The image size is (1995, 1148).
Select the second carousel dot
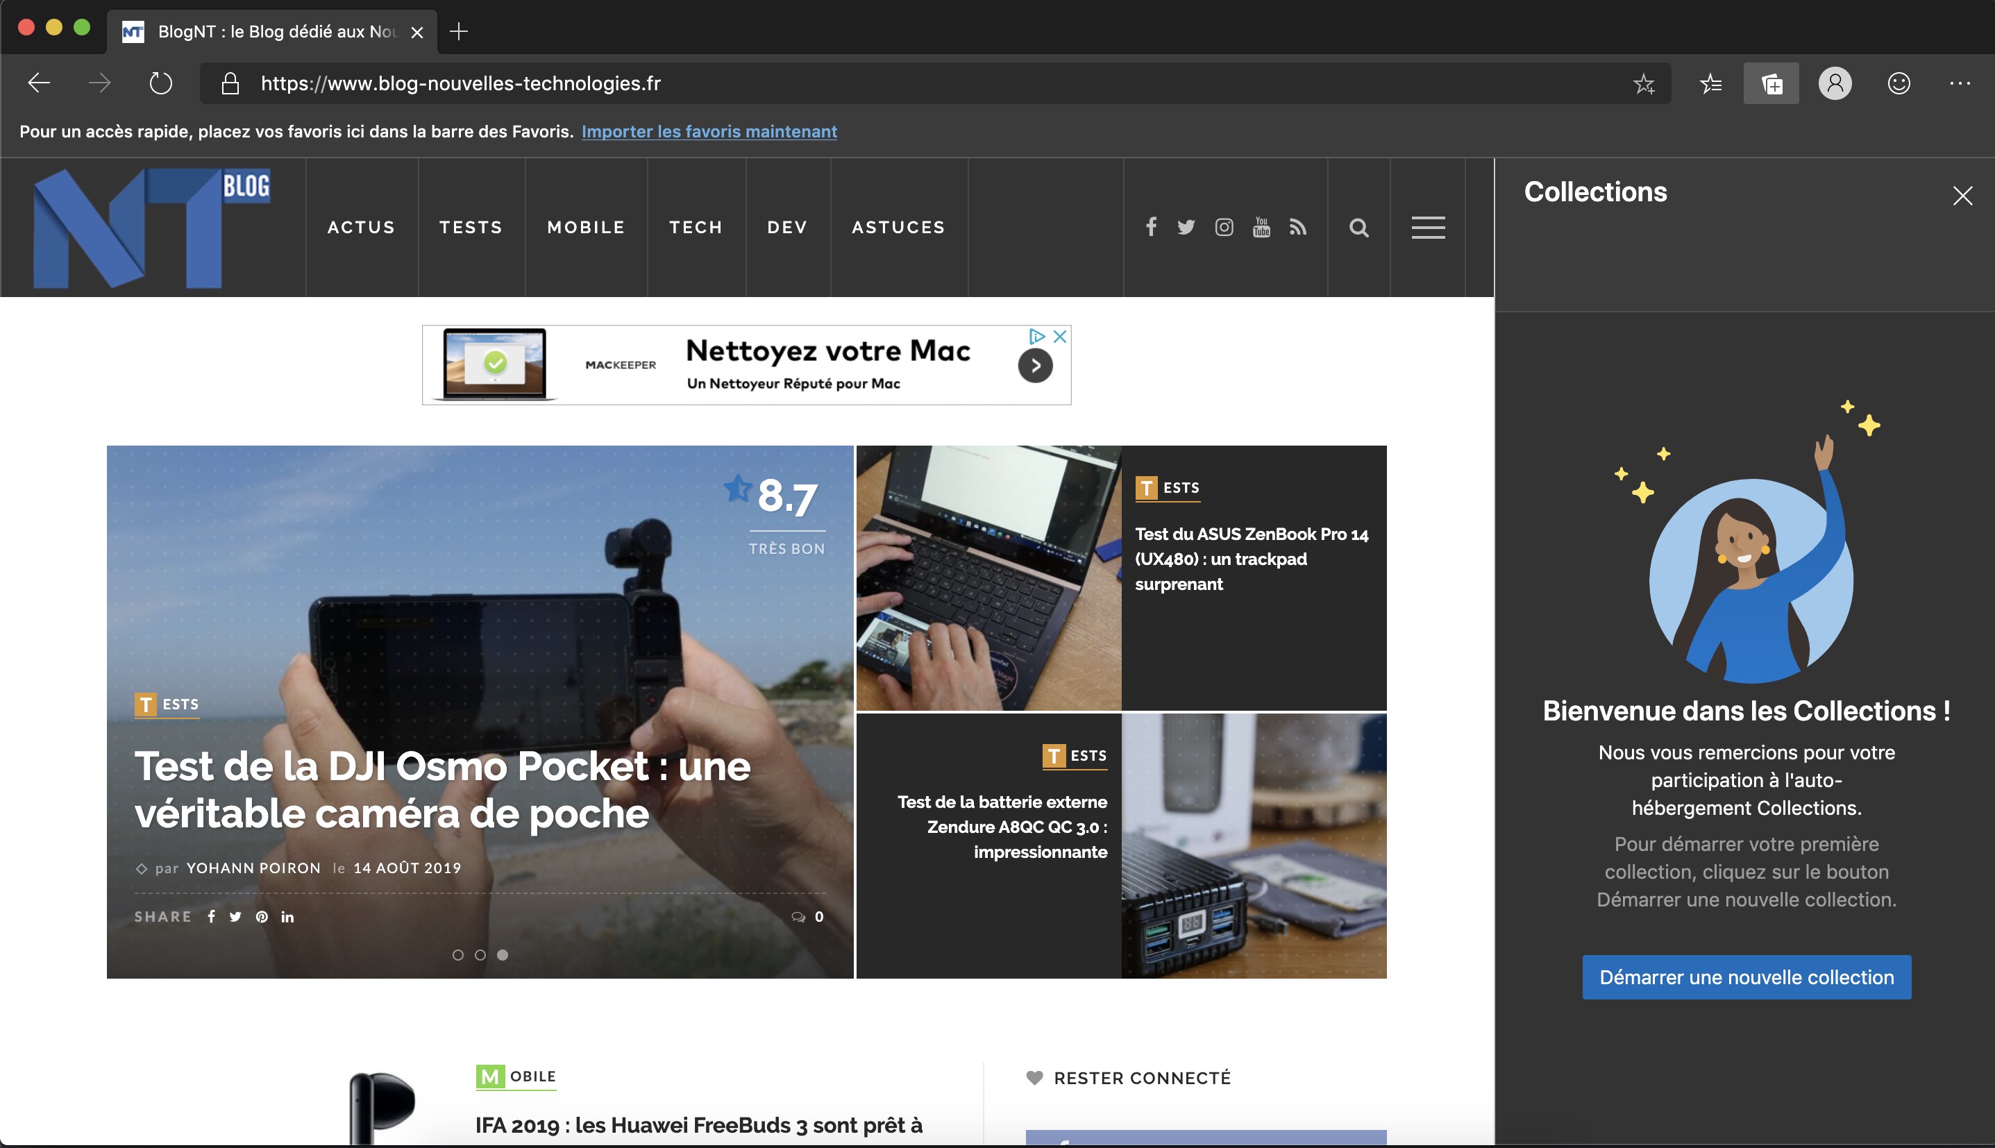(480, 955)
